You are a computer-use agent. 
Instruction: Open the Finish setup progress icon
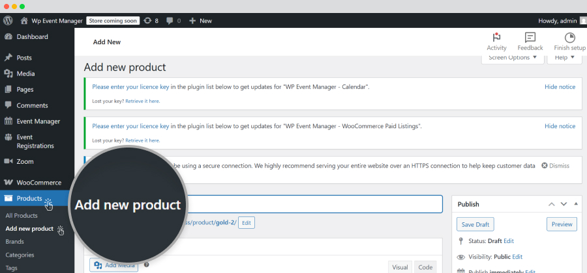[x=569, y=42]
